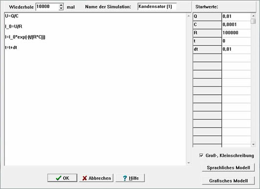Select the C variable name cell
260x189 pixels.
coord(207,25)
